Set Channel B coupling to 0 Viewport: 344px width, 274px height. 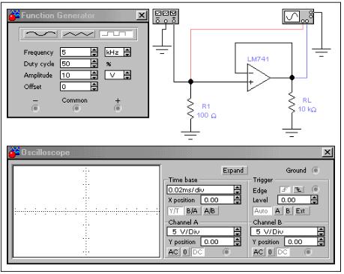coord(270,252)
